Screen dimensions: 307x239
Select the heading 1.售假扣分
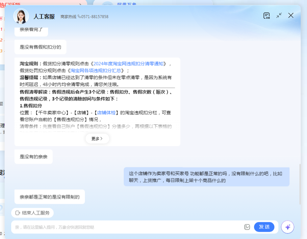tap(31, 106)
